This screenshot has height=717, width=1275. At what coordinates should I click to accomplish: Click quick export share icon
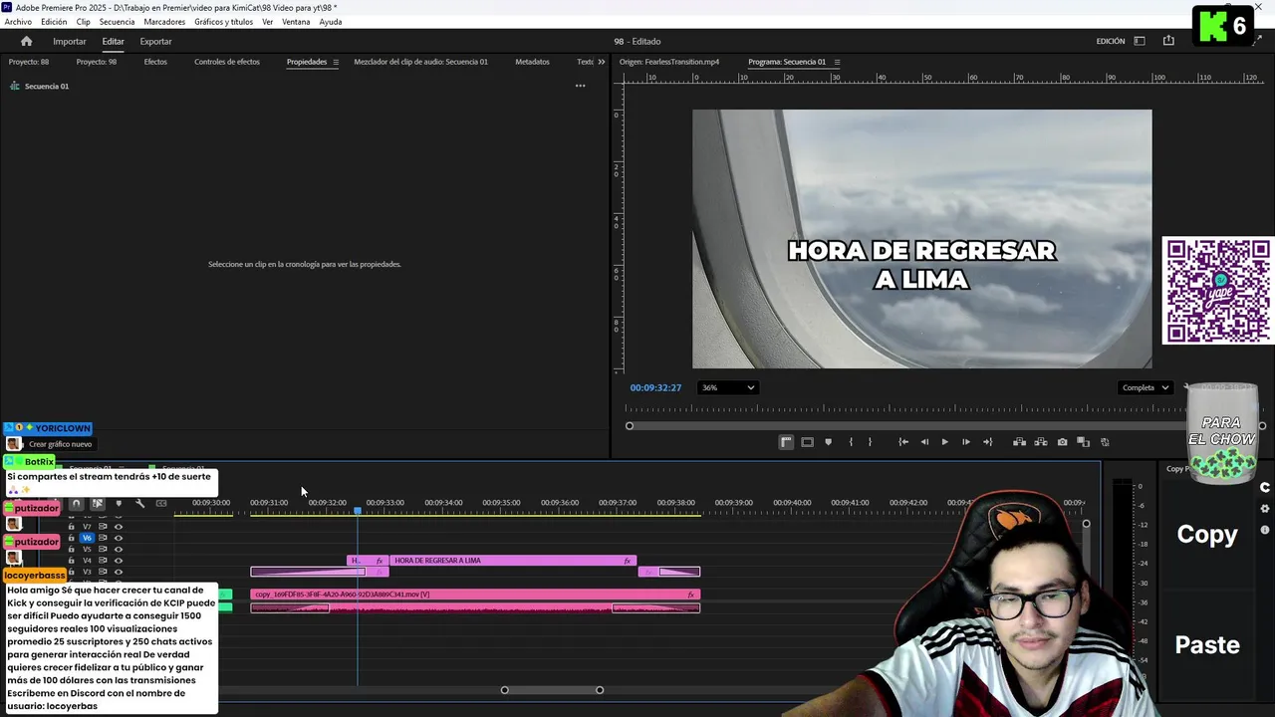point(1168,41)
